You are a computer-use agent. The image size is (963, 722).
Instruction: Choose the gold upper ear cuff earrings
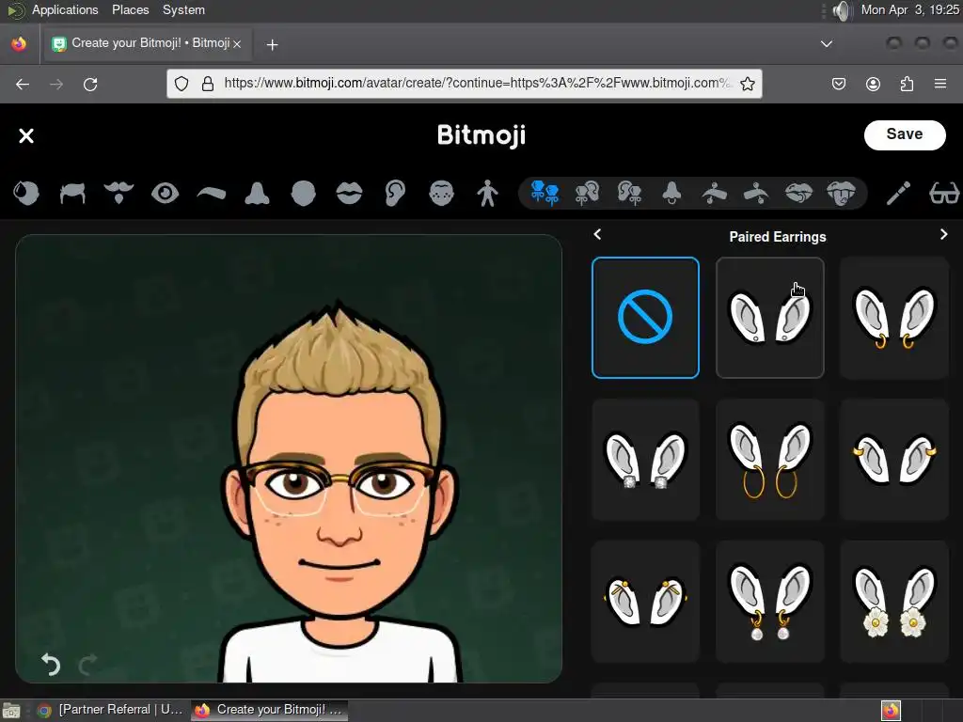pos(894,459)
